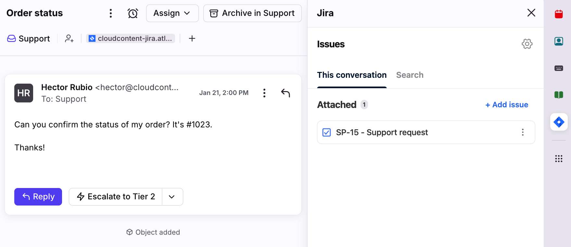
Task: Open the red calendar sidebar app
Action: pyautogui.click(x=559, y=14)
